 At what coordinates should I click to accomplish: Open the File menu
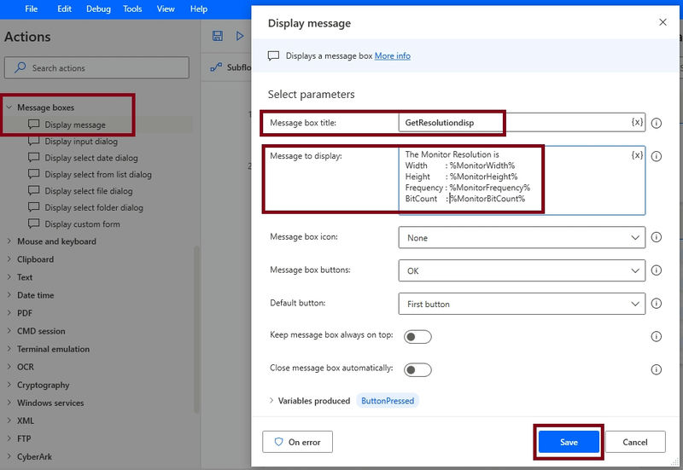pos(31,9)
